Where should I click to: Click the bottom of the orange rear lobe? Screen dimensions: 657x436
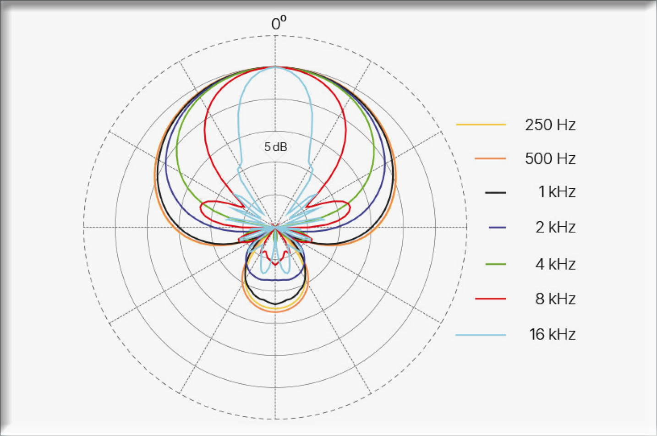tap(275, 312)
